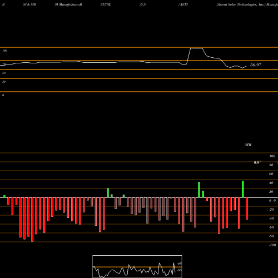Click the 100 label on the MR axis
The height and width of the screenshot is (278, 278).
coord(272,156)
